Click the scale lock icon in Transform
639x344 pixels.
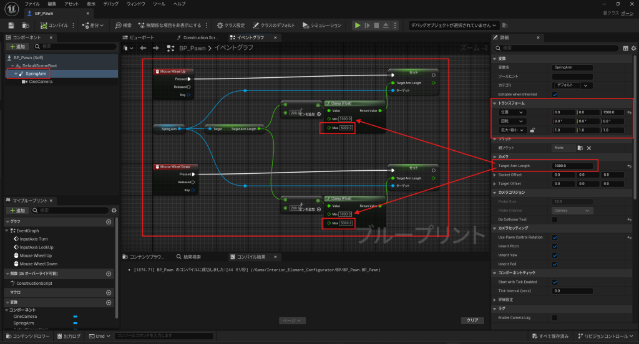click(532, 130)
